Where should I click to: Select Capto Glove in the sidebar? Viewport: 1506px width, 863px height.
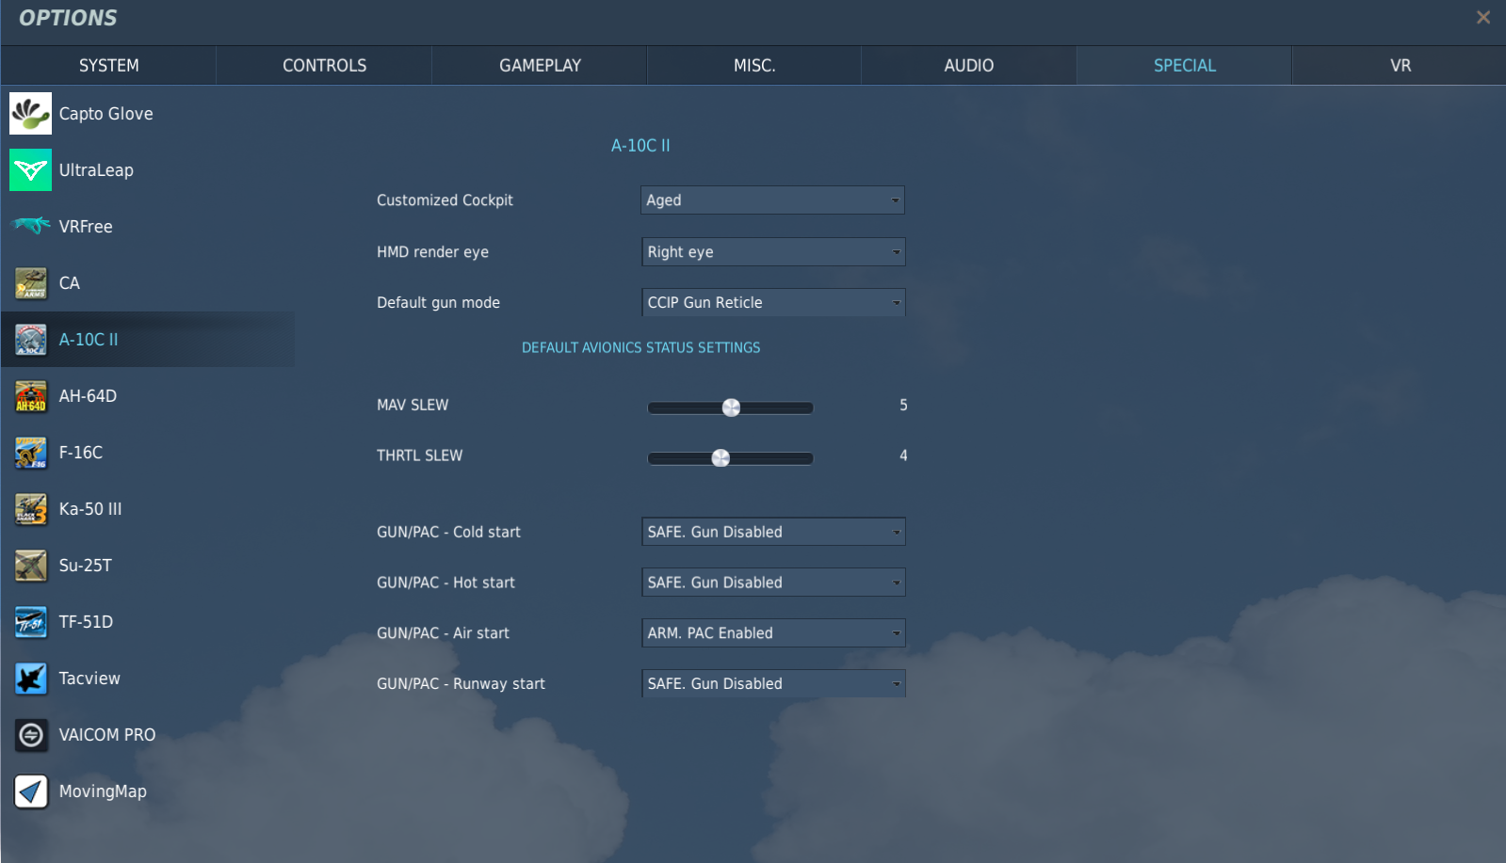tap(148, 114)
